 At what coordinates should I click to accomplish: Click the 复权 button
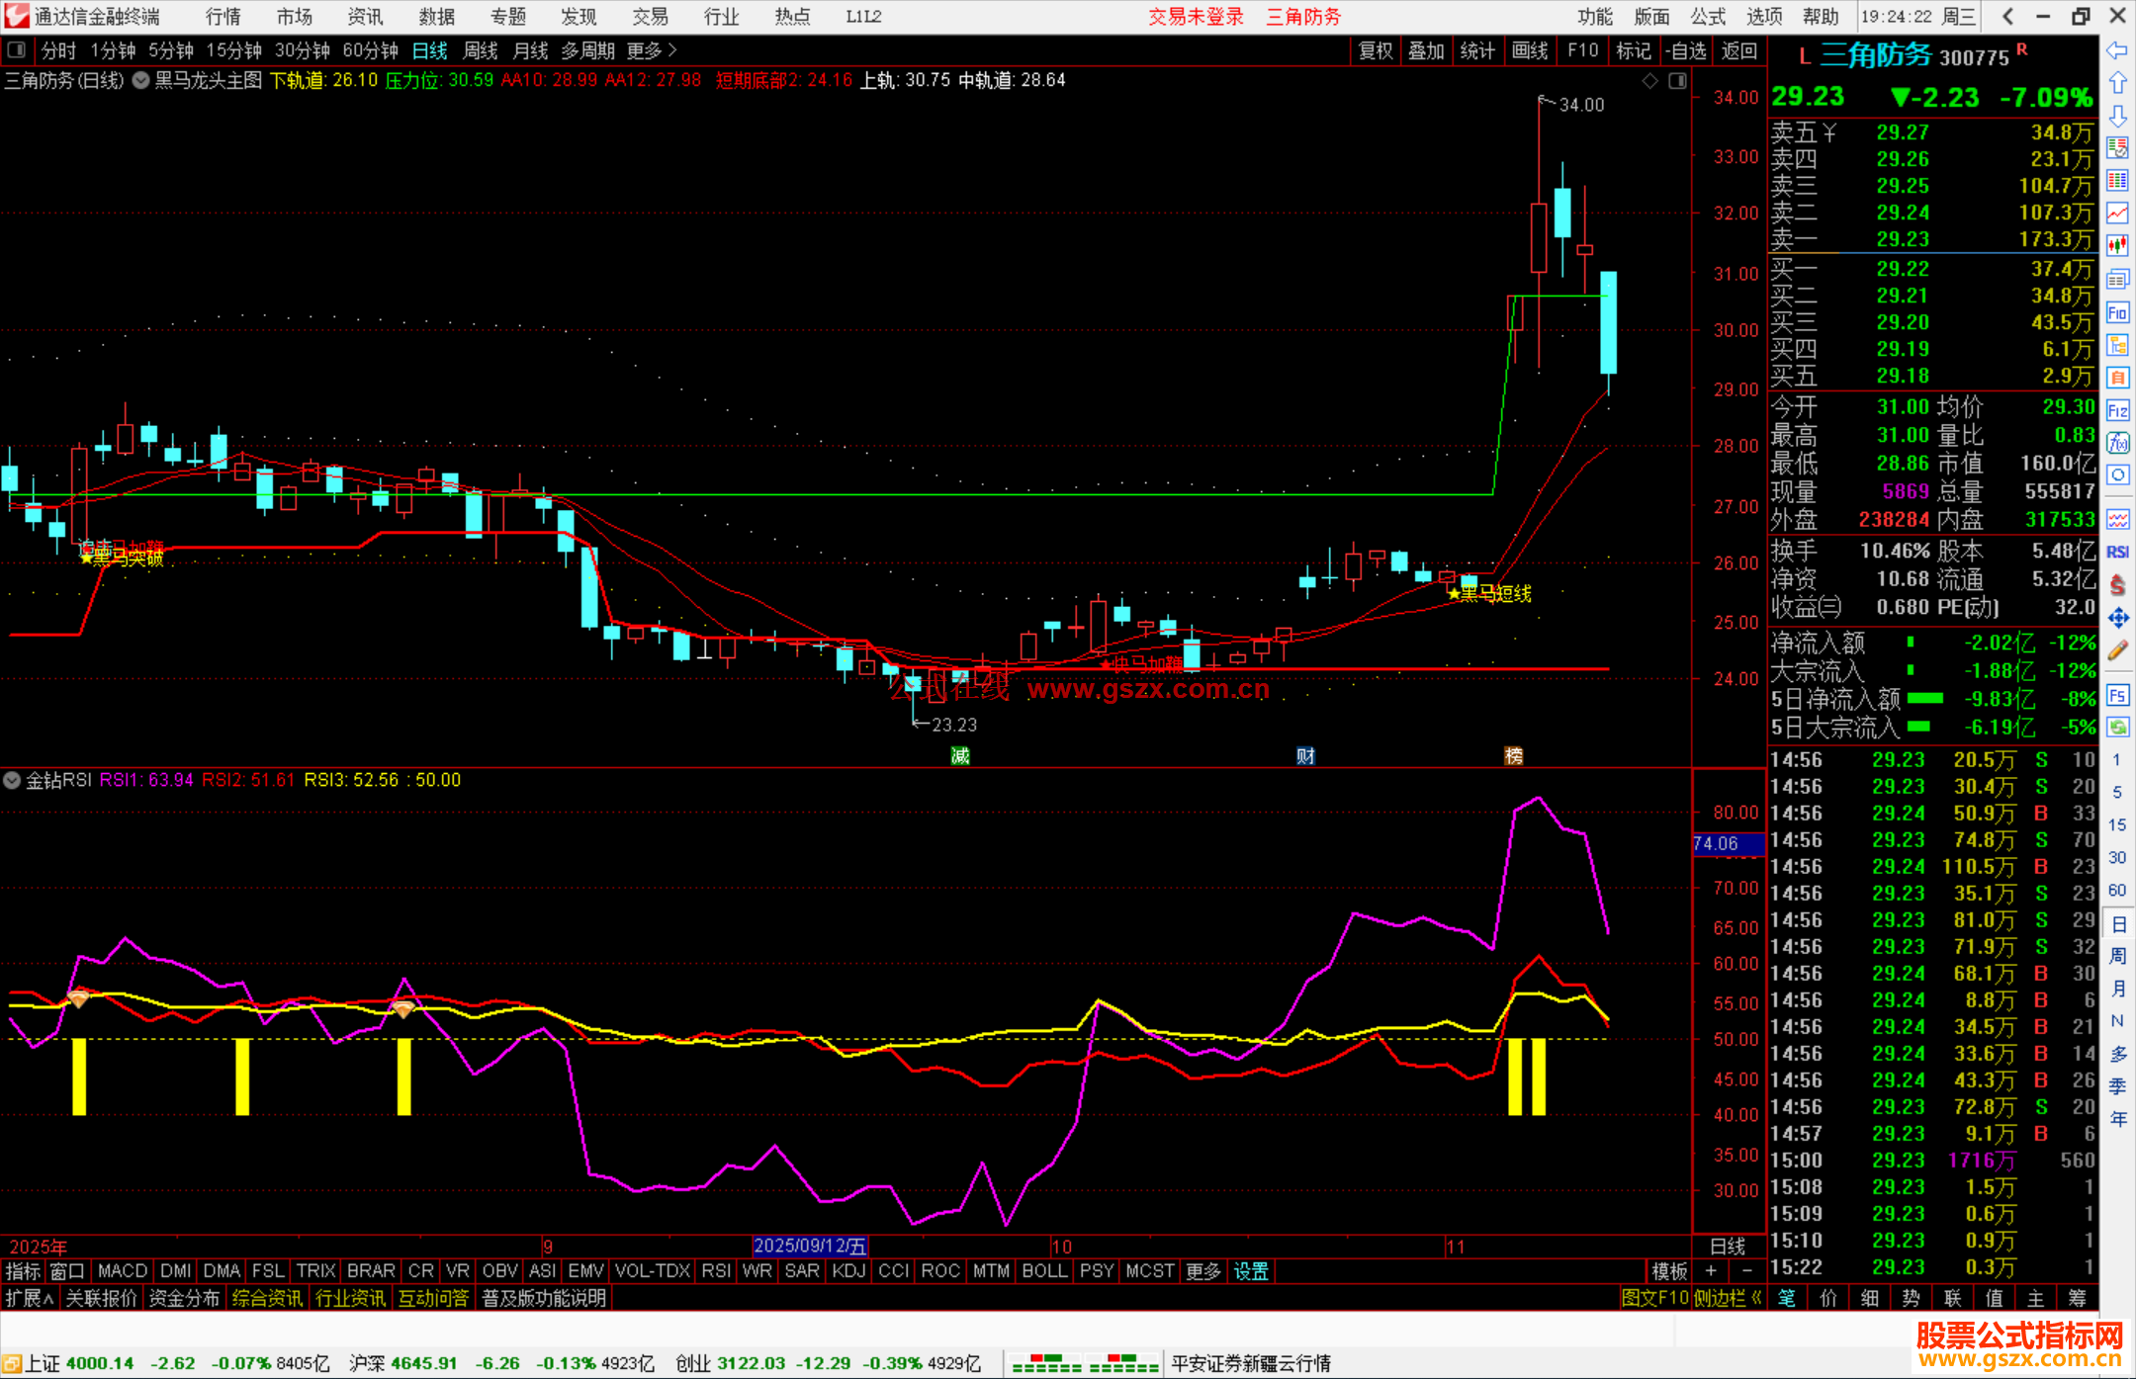[x=1376, y=50]
